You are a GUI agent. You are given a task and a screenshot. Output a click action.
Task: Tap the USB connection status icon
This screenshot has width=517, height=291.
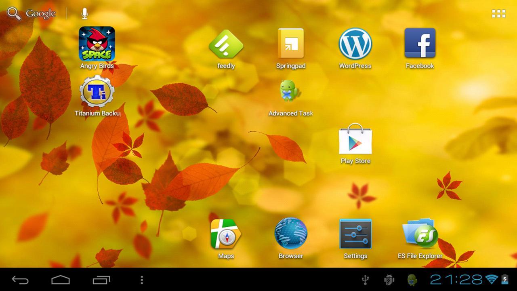tap(366, 280)
